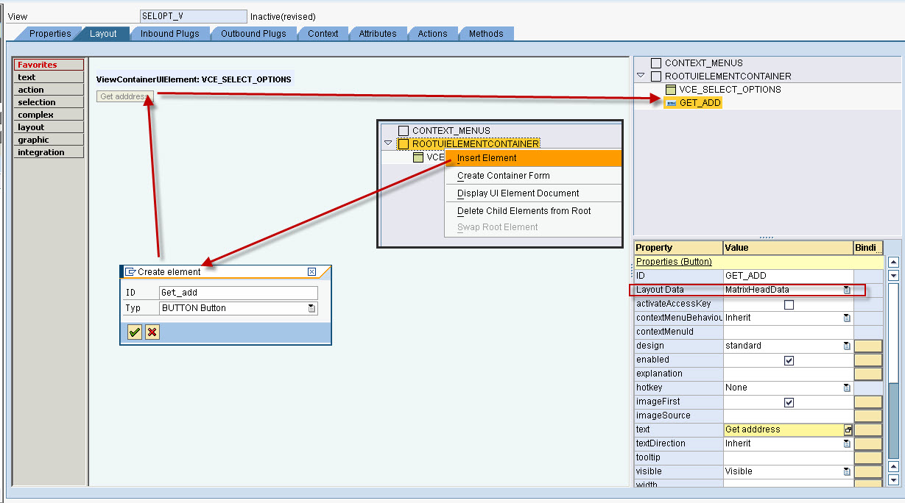Select the VCE_SELECT_OPTIONS element icon in the tree

pyautogui.click(x=671, y=89)
